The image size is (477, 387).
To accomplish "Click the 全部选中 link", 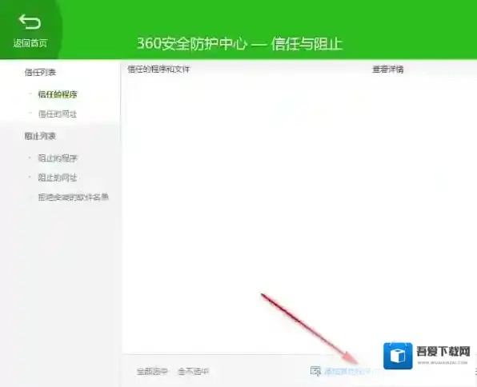I will pyautogui.click(x=152, y=371).
